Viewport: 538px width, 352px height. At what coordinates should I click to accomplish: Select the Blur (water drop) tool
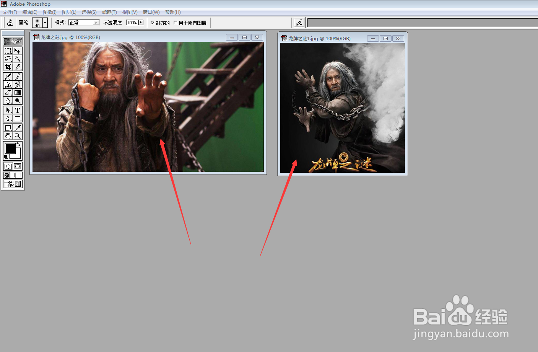[x=8, y=101]
